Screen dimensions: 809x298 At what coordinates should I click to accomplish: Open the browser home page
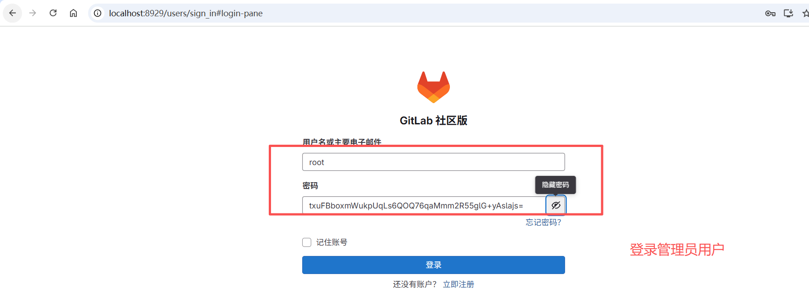73,13
